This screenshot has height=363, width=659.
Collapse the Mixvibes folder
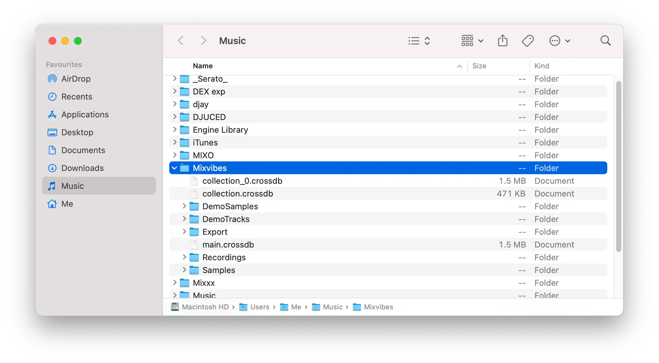tap(175, 168)
